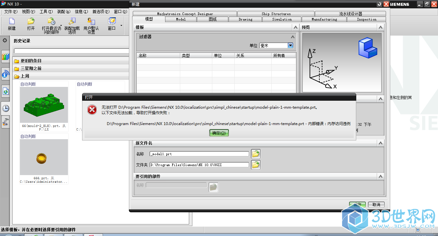The width and height of the screenshot is (438, 236).
Task: Select the history clock sidebar tab
Action: [5, 109]
